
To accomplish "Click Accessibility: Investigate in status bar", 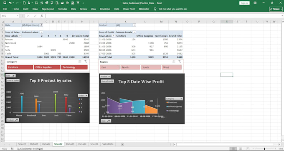I will click(x=30, y=149).
